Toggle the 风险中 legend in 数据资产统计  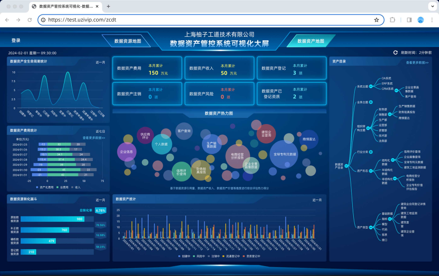[200, 256]
